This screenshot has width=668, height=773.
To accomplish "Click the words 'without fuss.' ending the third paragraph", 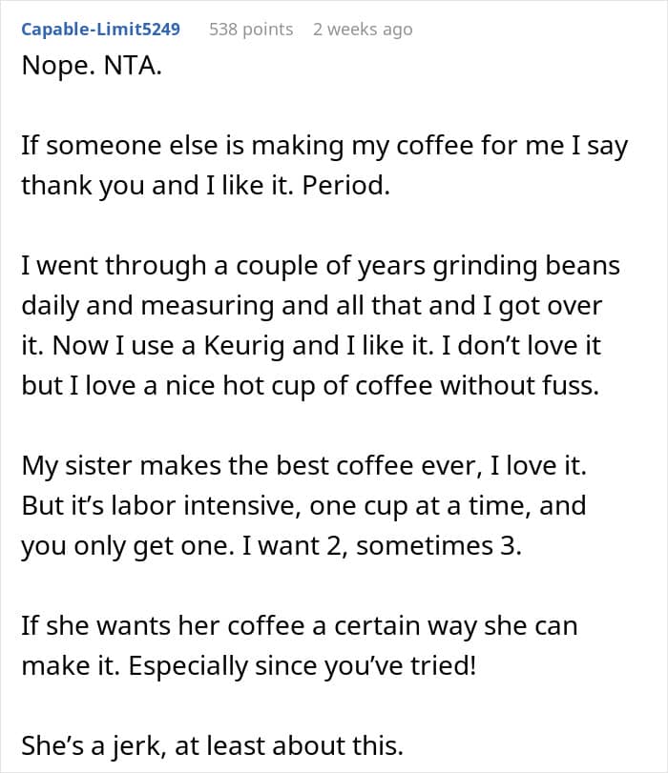I will click(x=519, y=385).
